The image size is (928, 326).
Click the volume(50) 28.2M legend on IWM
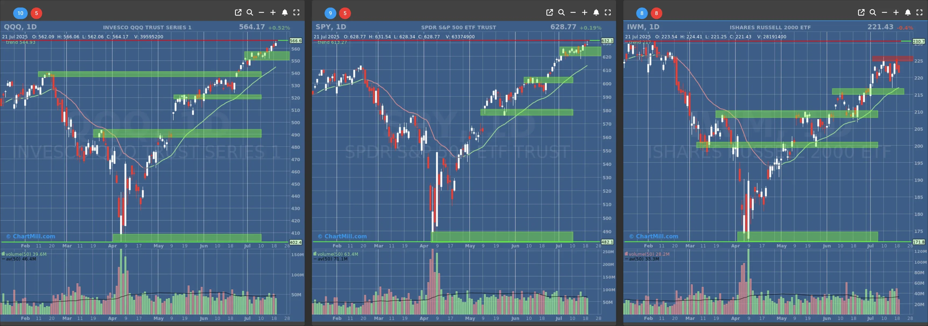coord(647,254)
